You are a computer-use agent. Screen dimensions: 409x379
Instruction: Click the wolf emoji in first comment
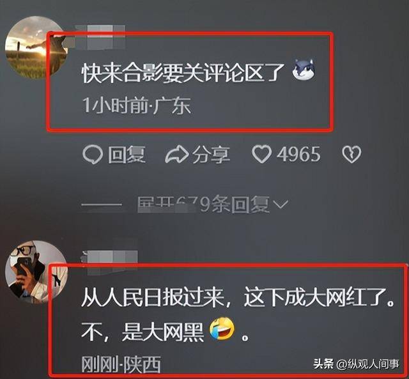(304, 70)
